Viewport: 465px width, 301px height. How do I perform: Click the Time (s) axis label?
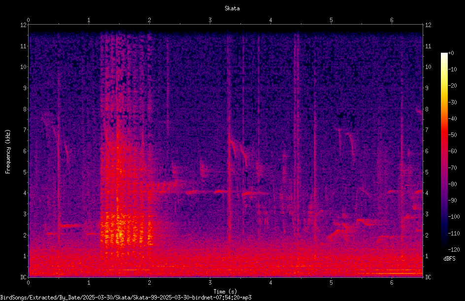pyautogui.click(x=225, y=292)
